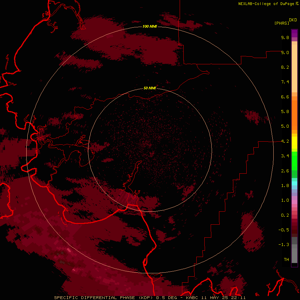Click the 9.8 value on color scale

pos(285,37)
